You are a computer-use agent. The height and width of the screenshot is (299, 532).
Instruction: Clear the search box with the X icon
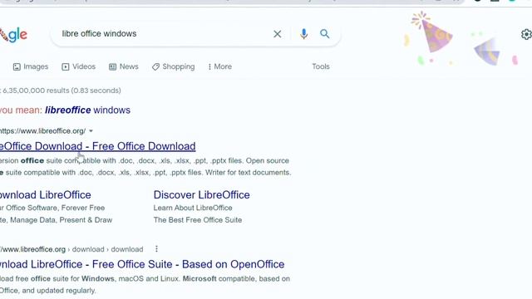(277, 34)
